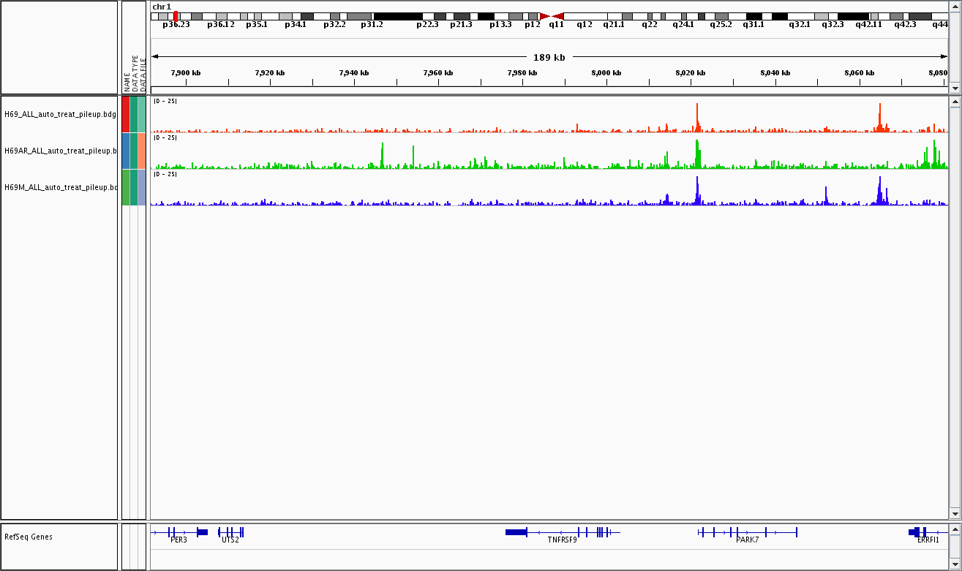
Task: Click the q31.1 cytoband on the ideogram
Action: click(x=754, y=16)
